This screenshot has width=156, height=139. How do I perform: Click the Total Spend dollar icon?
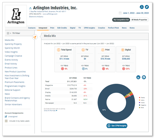tap(58, 50)
